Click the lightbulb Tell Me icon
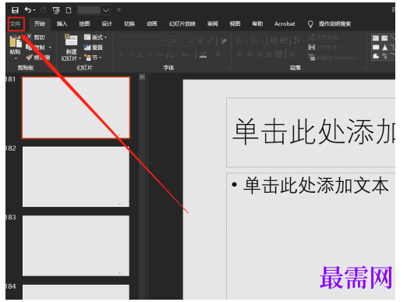 click(310, 24)
